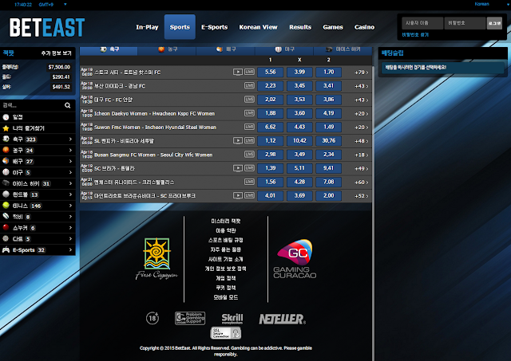Screen dimensions: 511x361
Task: Select away odds 3.86
Action: point(328,100)
